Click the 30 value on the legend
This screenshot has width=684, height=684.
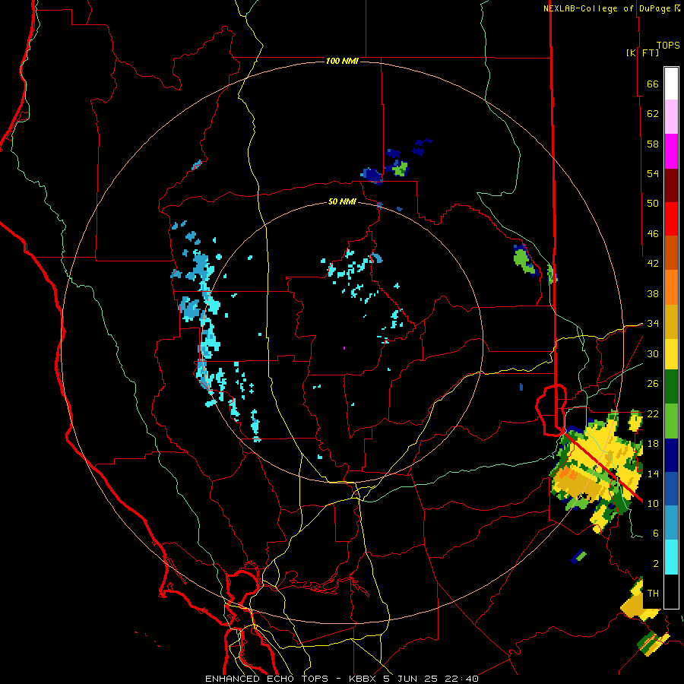tap(653, 353)
